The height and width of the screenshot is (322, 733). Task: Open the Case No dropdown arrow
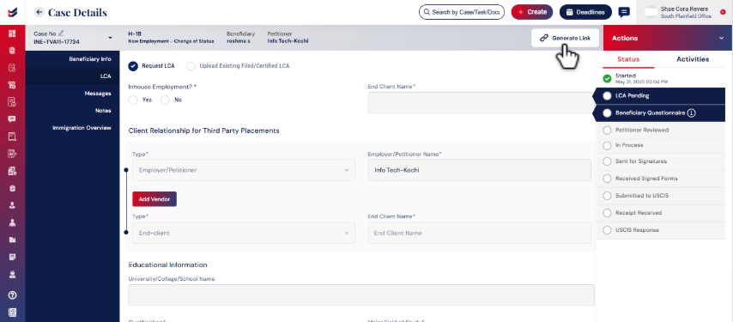click(111, 38)
